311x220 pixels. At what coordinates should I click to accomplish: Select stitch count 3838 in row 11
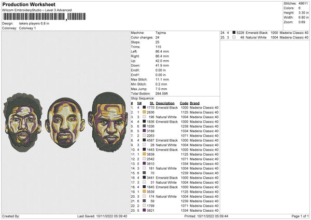coord(150,154)
